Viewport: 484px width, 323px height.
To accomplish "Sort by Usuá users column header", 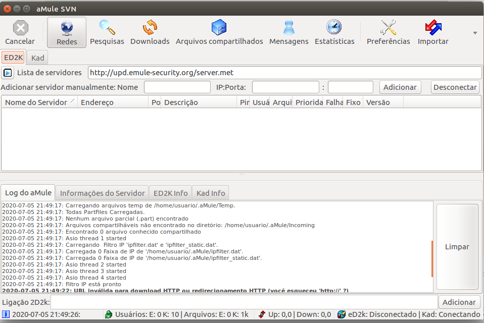I will 260,102.
